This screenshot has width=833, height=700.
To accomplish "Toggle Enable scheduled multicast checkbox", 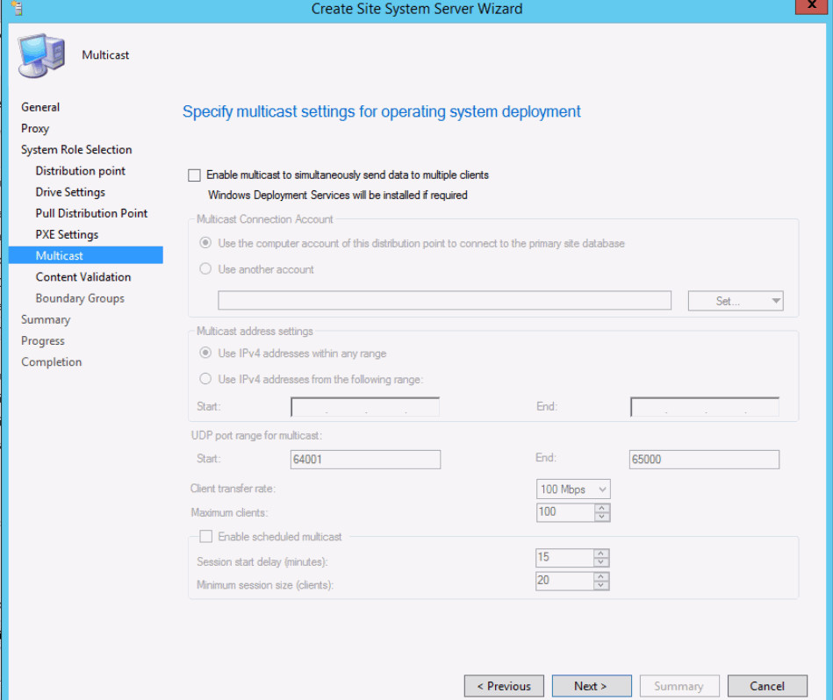I will click(205, 537).
